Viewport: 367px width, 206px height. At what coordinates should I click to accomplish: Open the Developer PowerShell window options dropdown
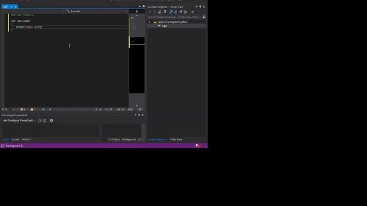(x=135, y=115)
